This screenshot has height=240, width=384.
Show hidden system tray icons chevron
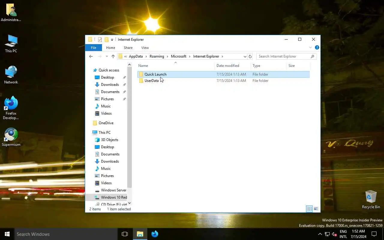(x=320, y=234)
